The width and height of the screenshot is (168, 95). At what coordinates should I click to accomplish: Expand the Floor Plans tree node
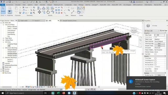click(3, 38)
